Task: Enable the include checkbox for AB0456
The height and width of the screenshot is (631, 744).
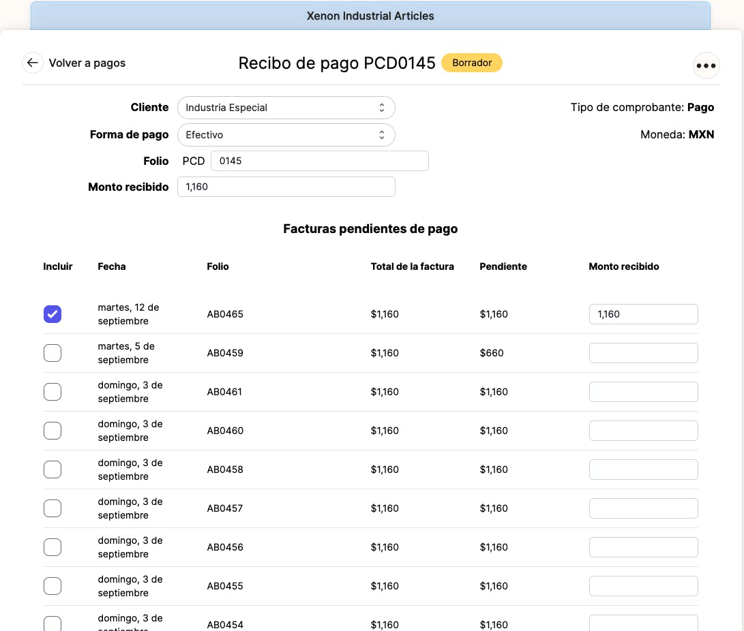Action: click(x=53, y=547)
